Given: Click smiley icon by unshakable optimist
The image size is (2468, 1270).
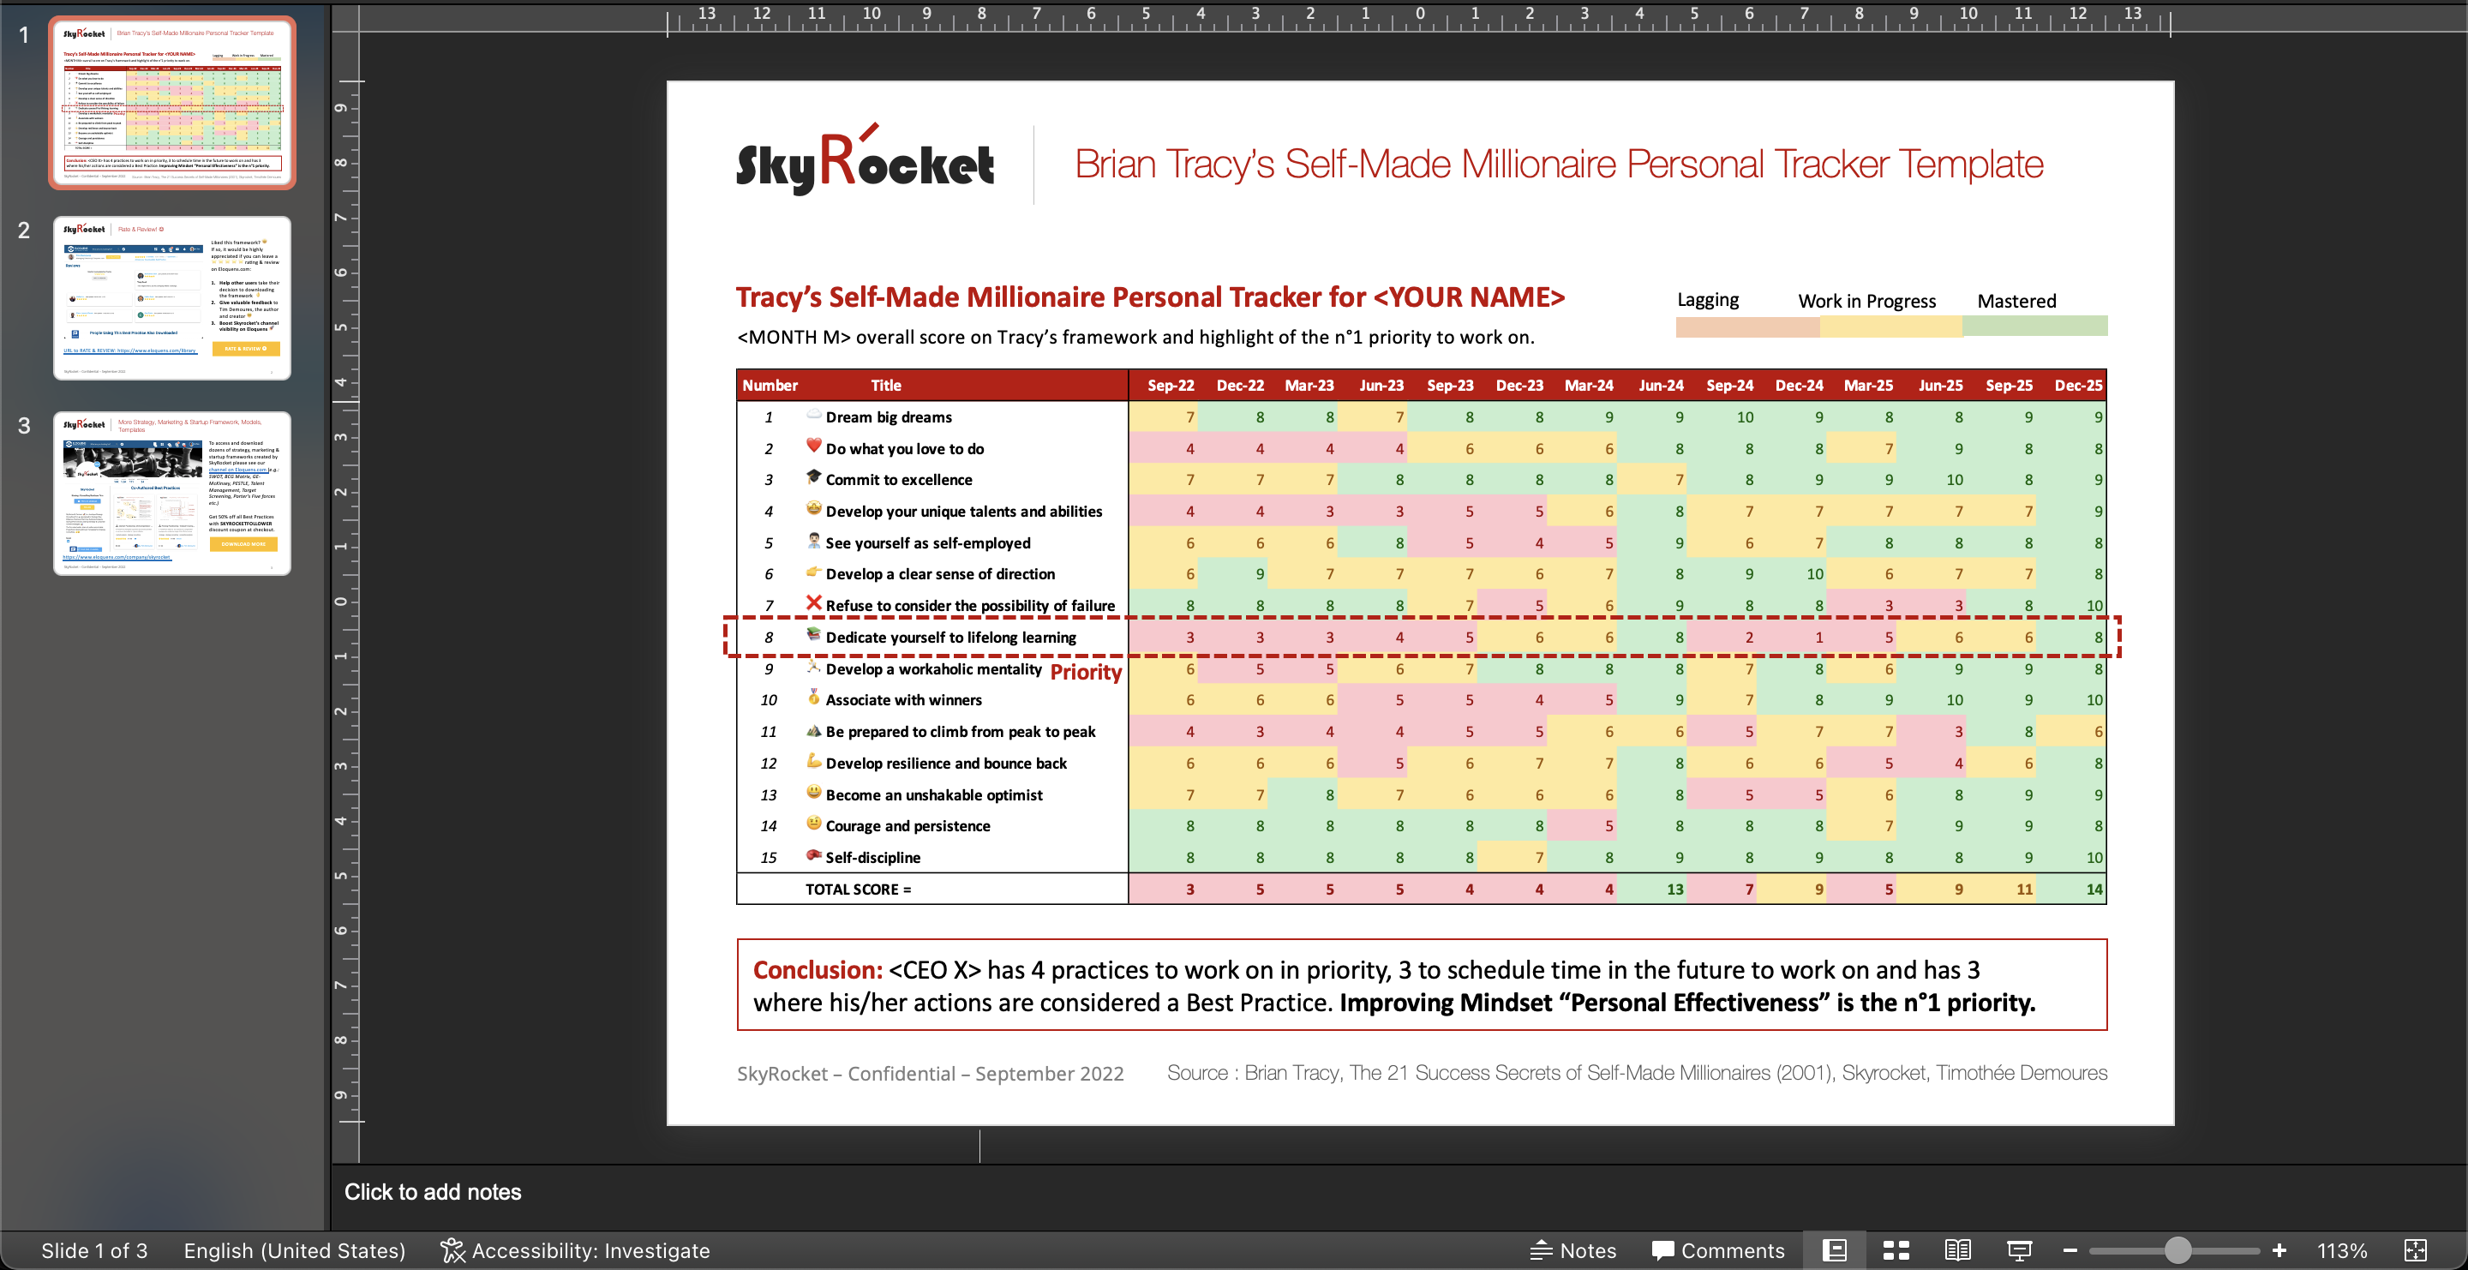Looking at the screenshot, I should pyautogui.click(x=813, y=792).
